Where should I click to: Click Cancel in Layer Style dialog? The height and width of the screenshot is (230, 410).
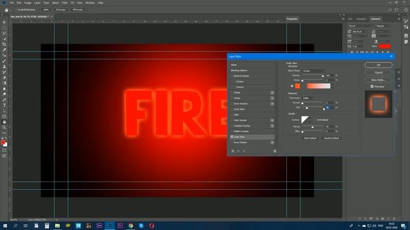pos(379,72)
